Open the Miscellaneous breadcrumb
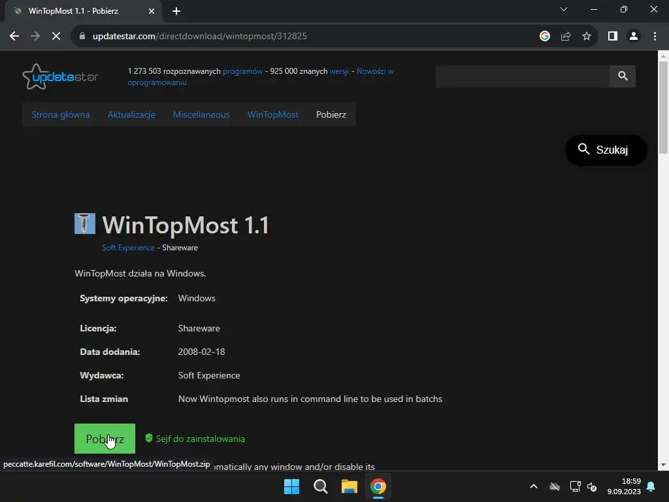The width and height of the screenshot is (669, 502). click(201, 115)
